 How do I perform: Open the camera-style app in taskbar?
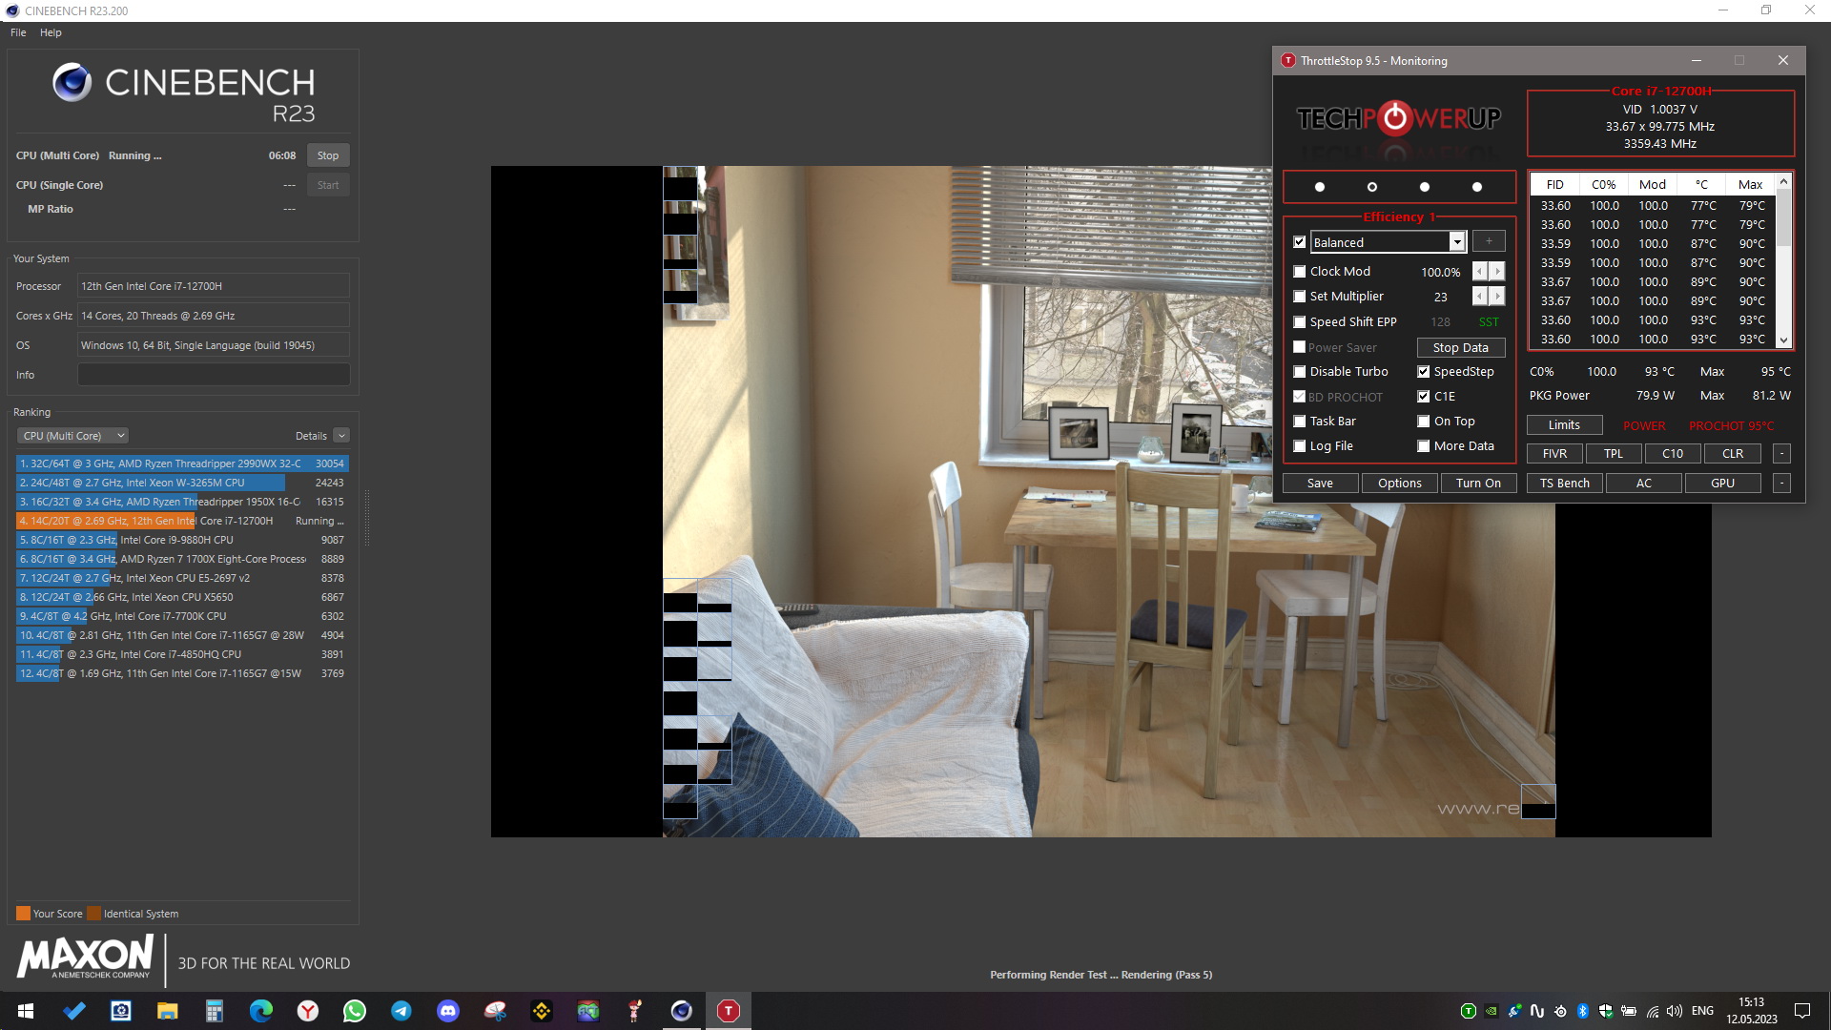pyautogui.click(x=121, y=1011)
